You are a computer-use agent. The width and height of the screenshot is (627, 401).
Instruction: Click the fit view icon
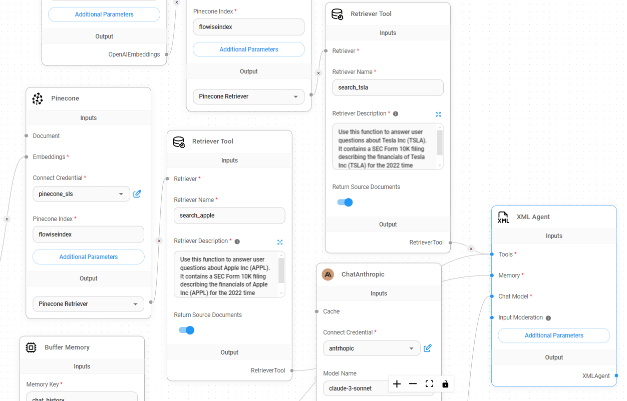(x=429, y=384)
